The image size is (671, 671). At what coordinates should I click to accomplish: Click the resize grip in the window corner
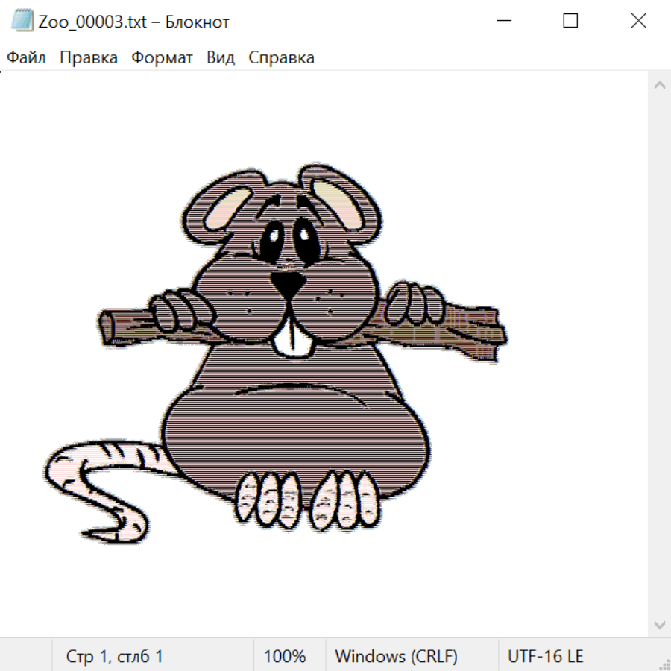point(664,664)
